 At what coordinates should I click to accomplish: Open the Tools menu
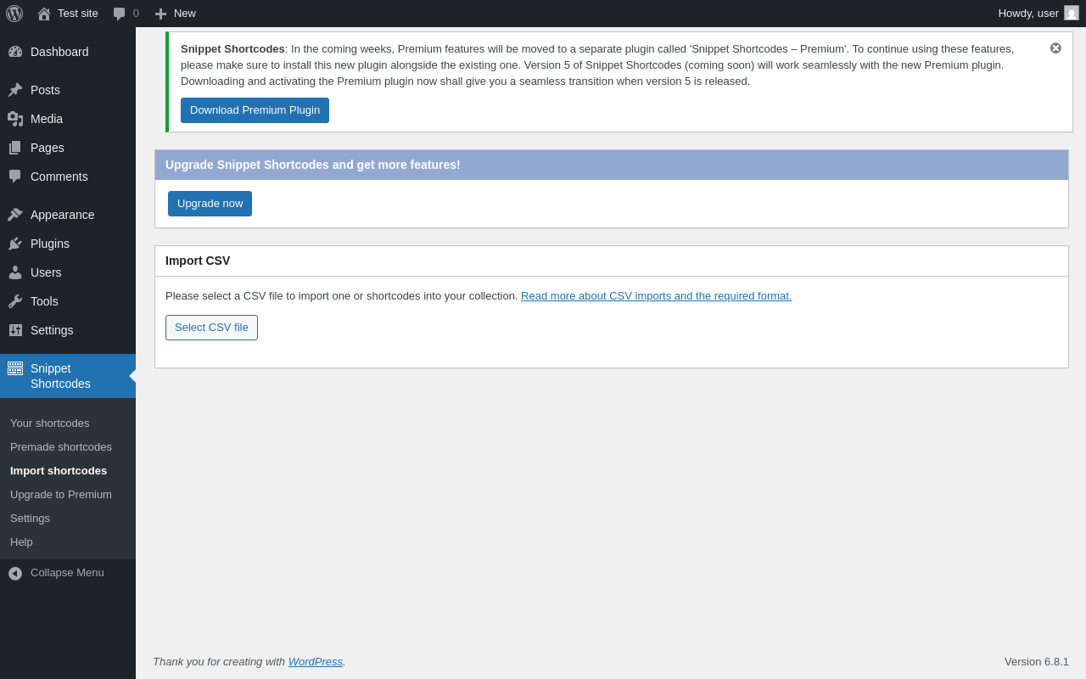[x=44, y=301]
